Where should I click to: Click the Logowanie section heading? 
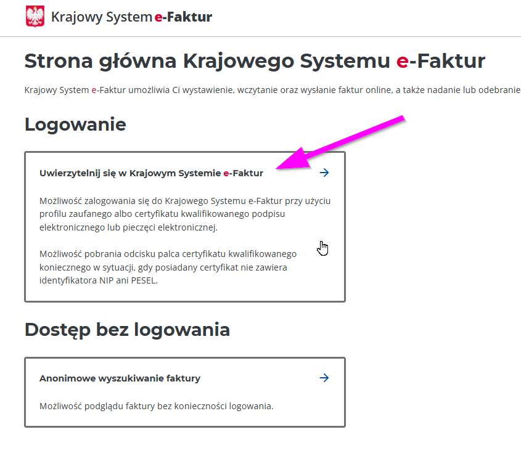[75, 124]
